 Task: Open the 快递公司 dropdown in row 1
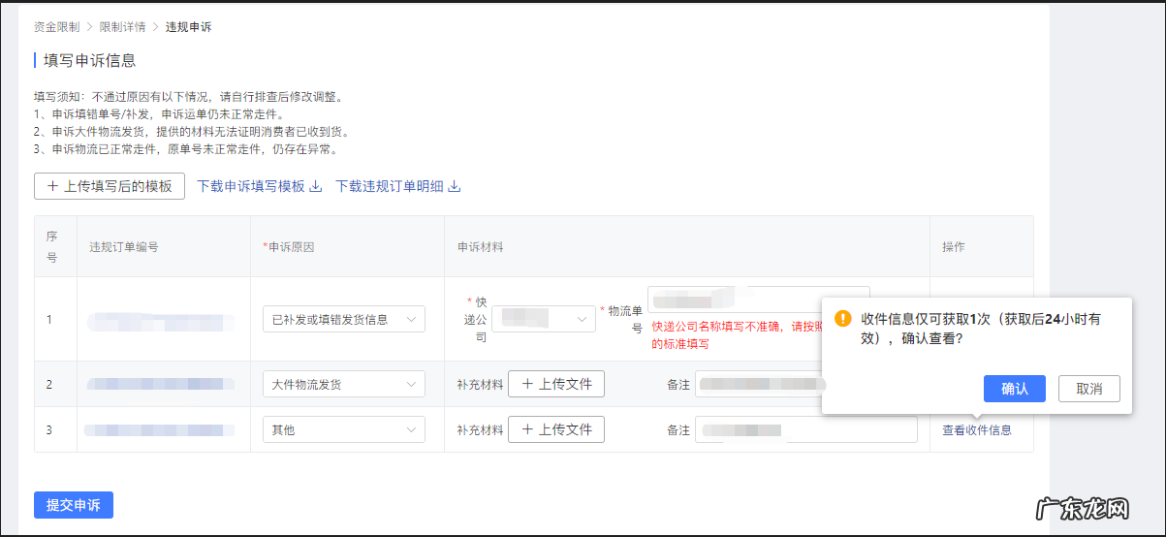[544, 319]
